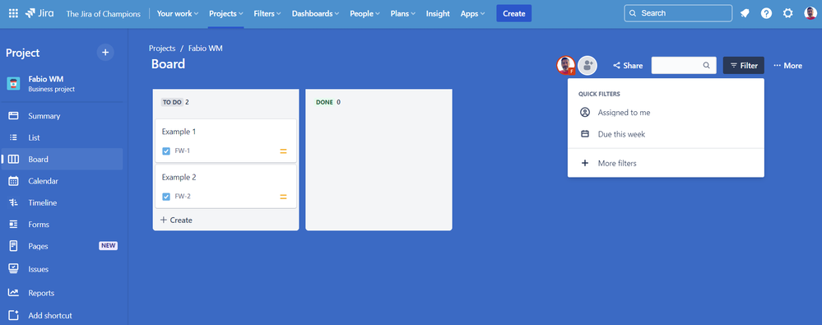Click the Summary sidebar icon
This screenshot has width=822, height=325.
point(14,116)
